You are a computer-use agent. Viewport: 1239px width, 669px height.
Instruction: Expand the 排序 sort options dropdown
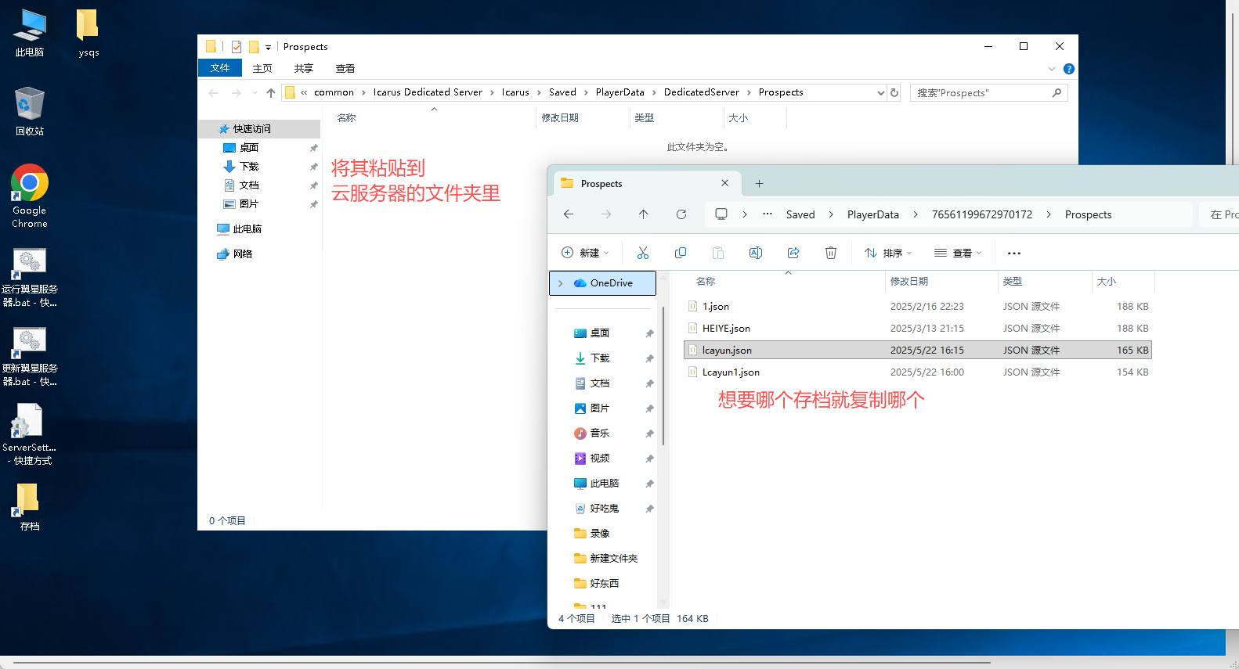(x=889, y=253)
